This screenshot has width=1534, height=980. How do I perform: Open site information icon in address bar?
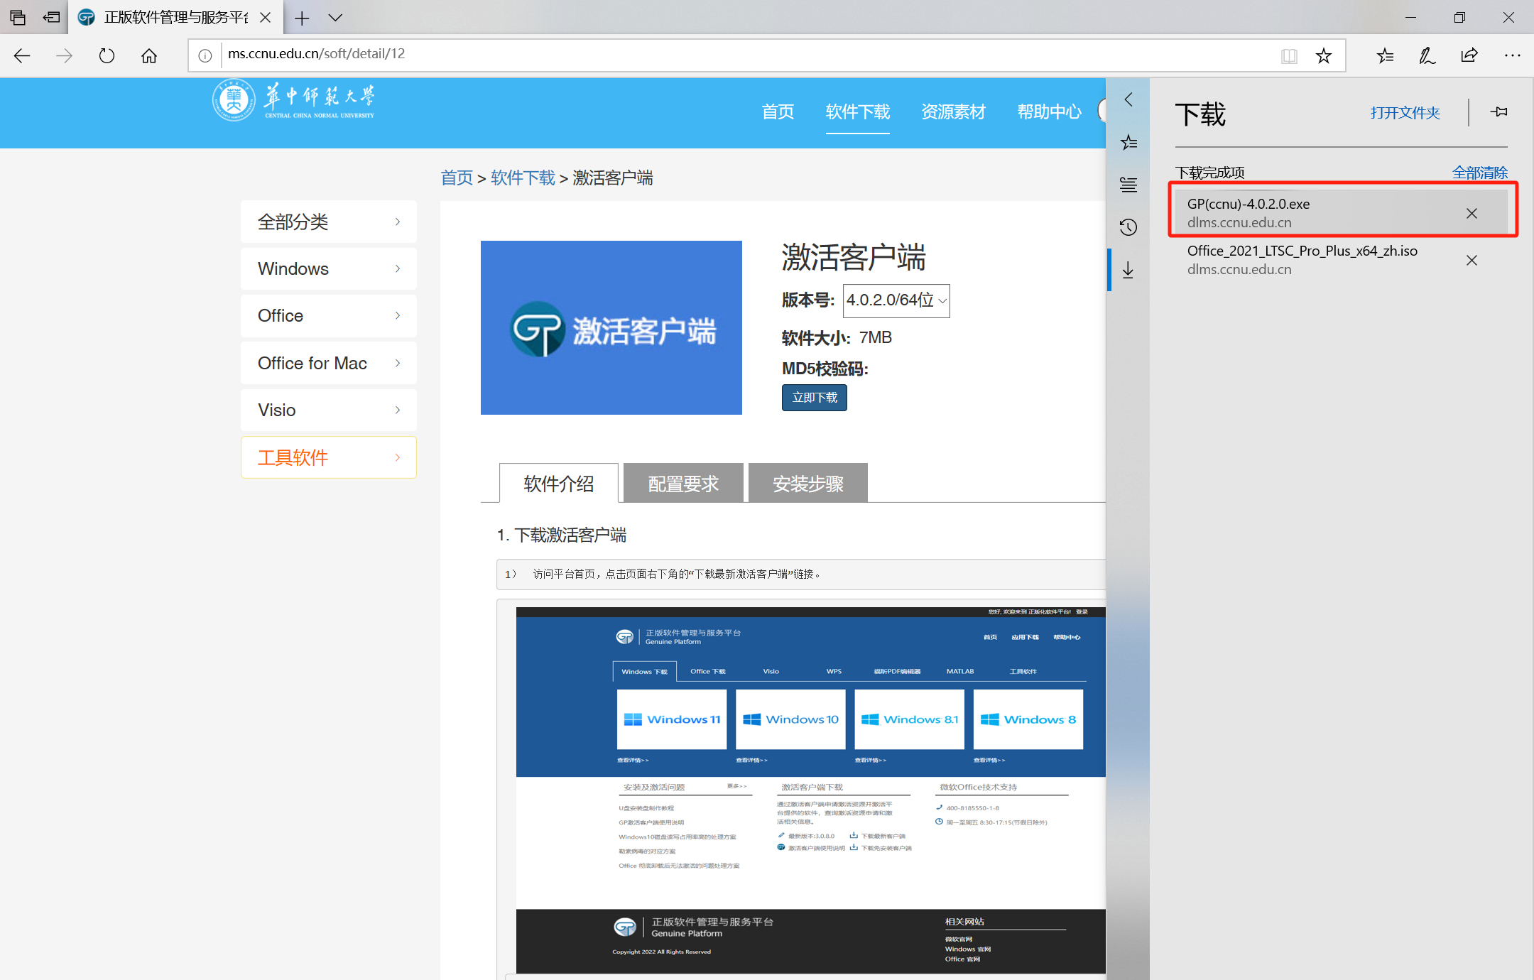tap(205, 55)
